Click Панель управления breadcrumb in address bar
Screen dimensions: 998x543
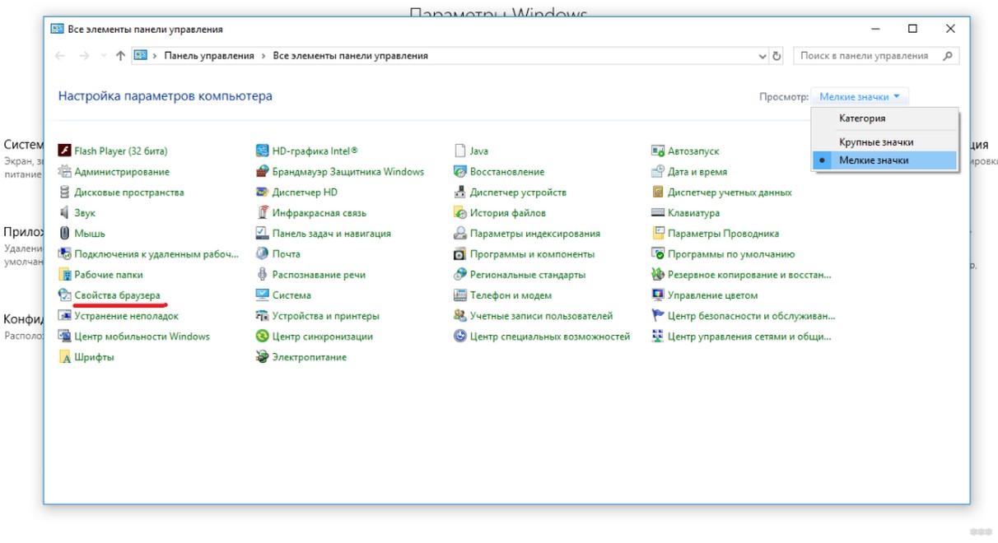pos(209,56)
